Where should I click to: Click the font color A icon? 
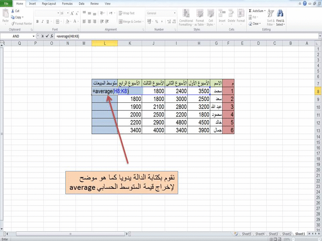coord(75,21)
